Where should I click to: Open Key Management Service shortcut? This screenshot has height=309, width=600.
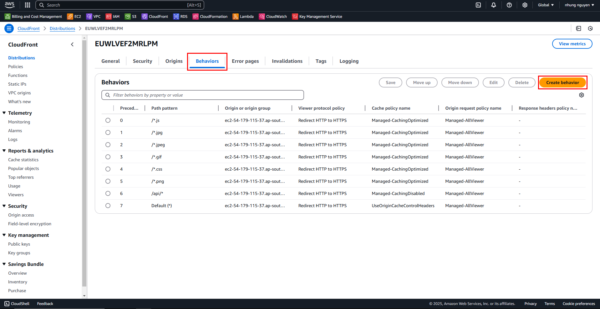point(317,17)
